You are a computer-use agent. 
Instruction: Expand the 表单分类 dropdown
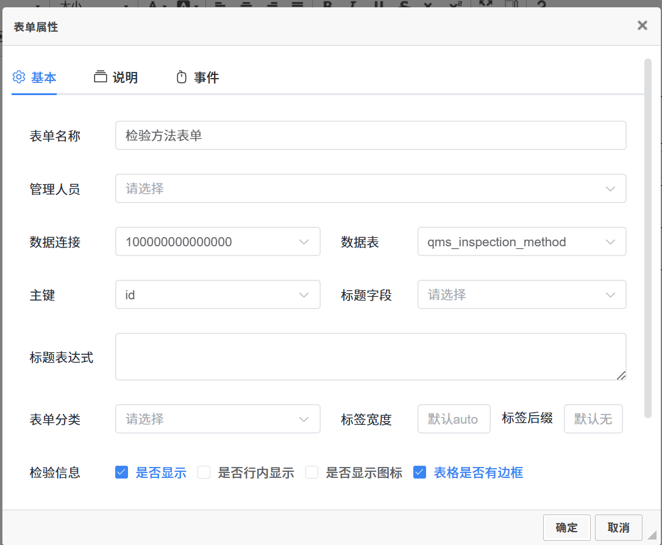tap(218, 419)
